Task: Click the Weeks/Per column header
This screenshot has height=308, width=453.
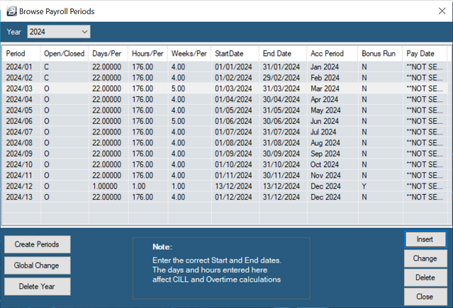Action: (x=189, y=53)
